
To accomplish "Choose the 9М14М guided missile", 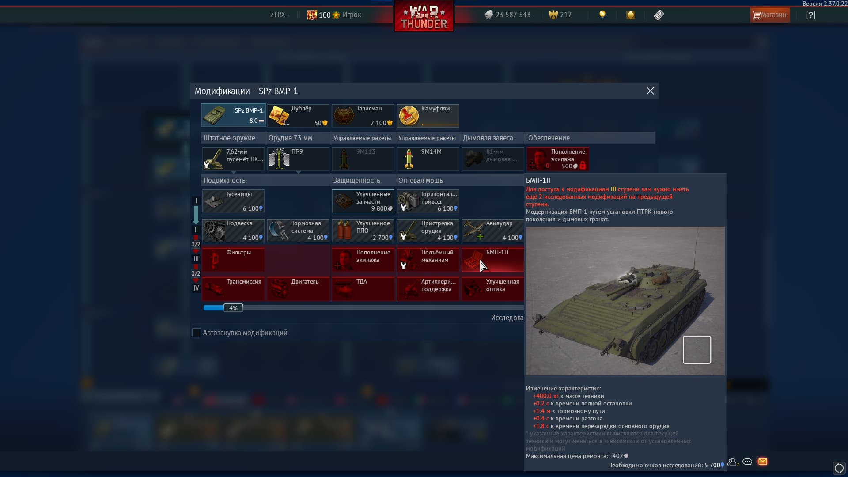I will point(428,159).
